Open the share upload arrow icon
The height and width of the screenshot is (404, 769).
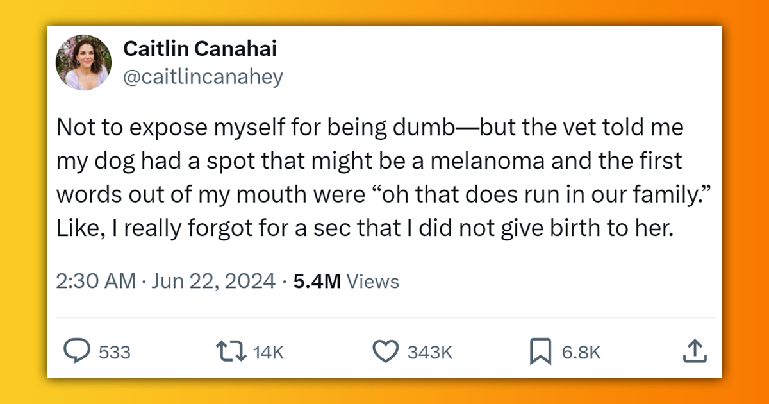(696, 351)
